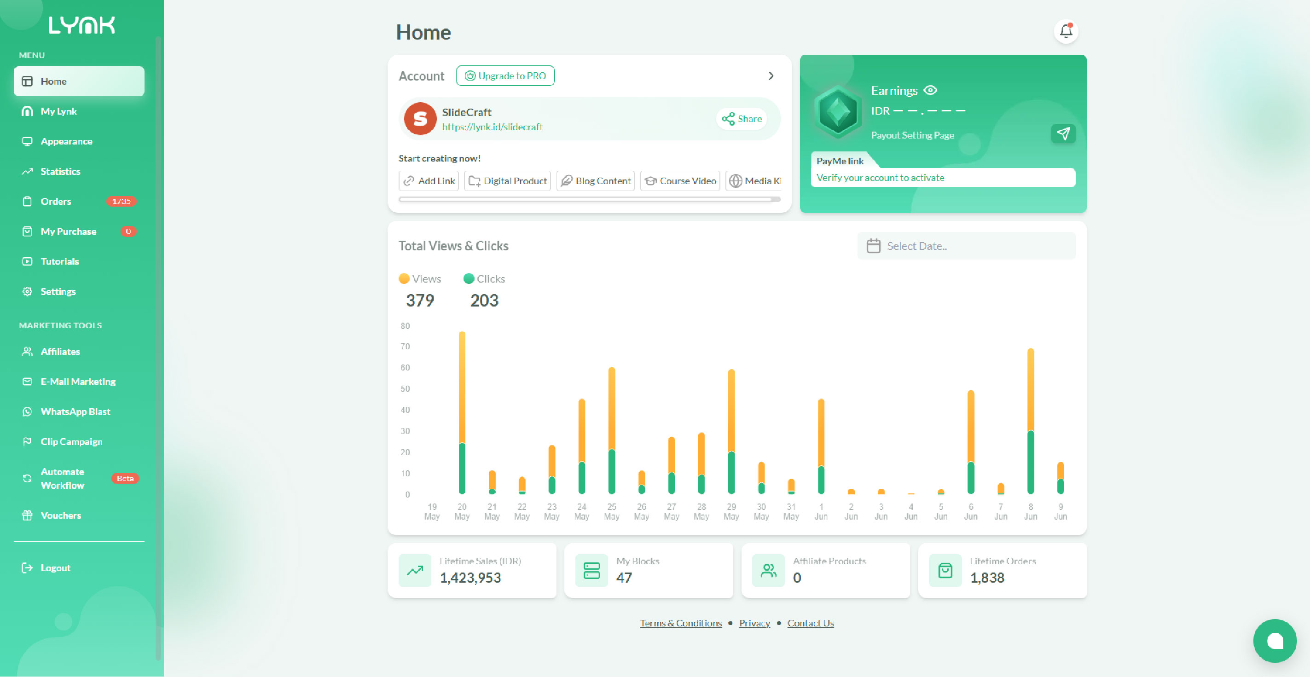
Task: Open the Home menu item
Action: click(79, 81)
